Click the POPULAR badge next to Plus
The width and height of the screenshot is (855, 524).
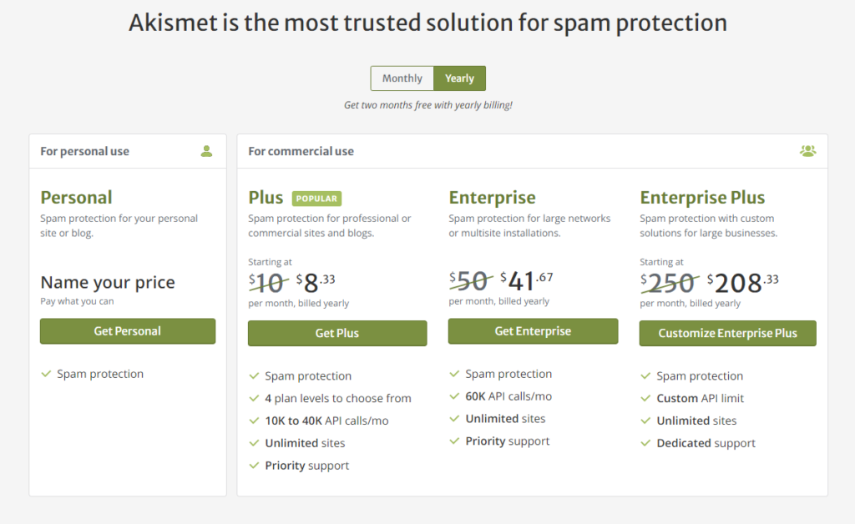316,199
